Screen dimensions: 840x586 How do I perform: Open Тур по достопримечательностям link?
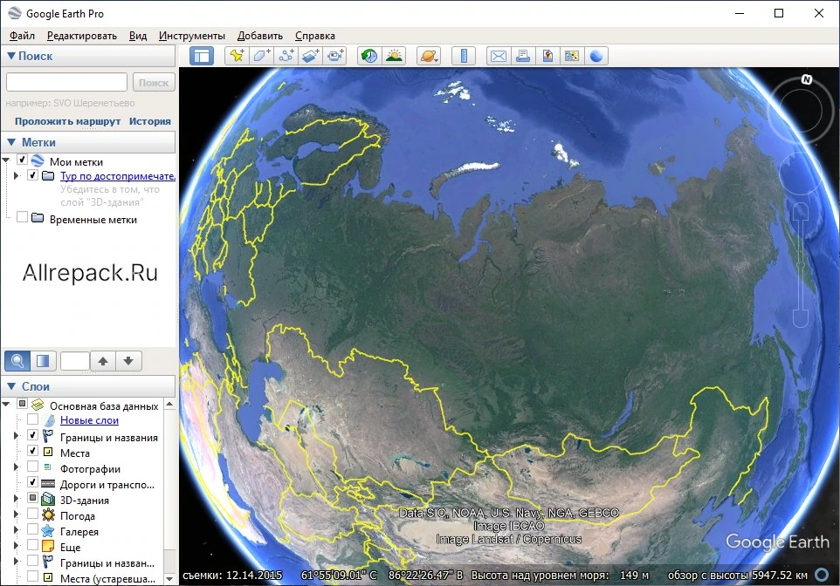pos(118,176)
